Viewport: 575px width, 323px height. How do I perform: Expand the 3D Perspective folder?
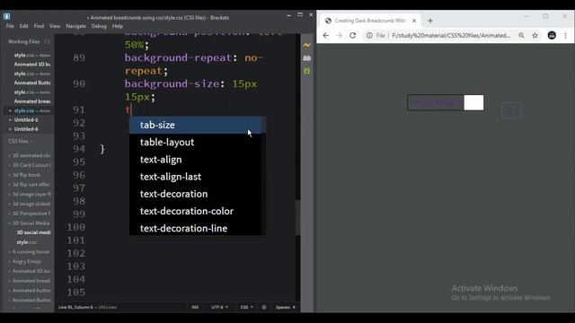click(30, 214)
